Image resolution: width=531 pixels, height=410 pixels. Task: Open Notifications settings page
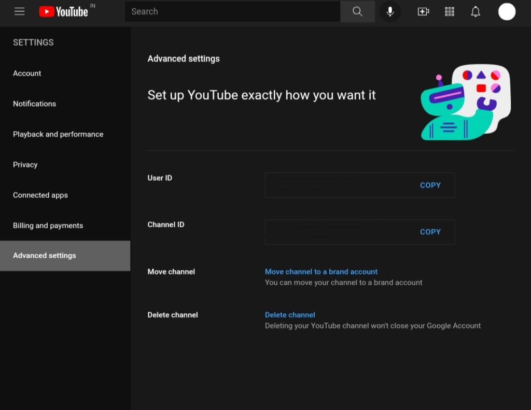65,104
